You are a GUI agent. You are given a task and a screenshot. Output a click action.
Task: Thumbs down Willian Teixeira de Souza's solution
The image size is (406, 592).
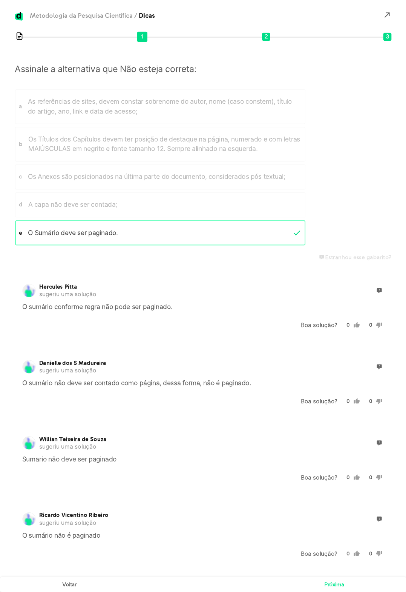pyautogui.click(x=379, y=477)
